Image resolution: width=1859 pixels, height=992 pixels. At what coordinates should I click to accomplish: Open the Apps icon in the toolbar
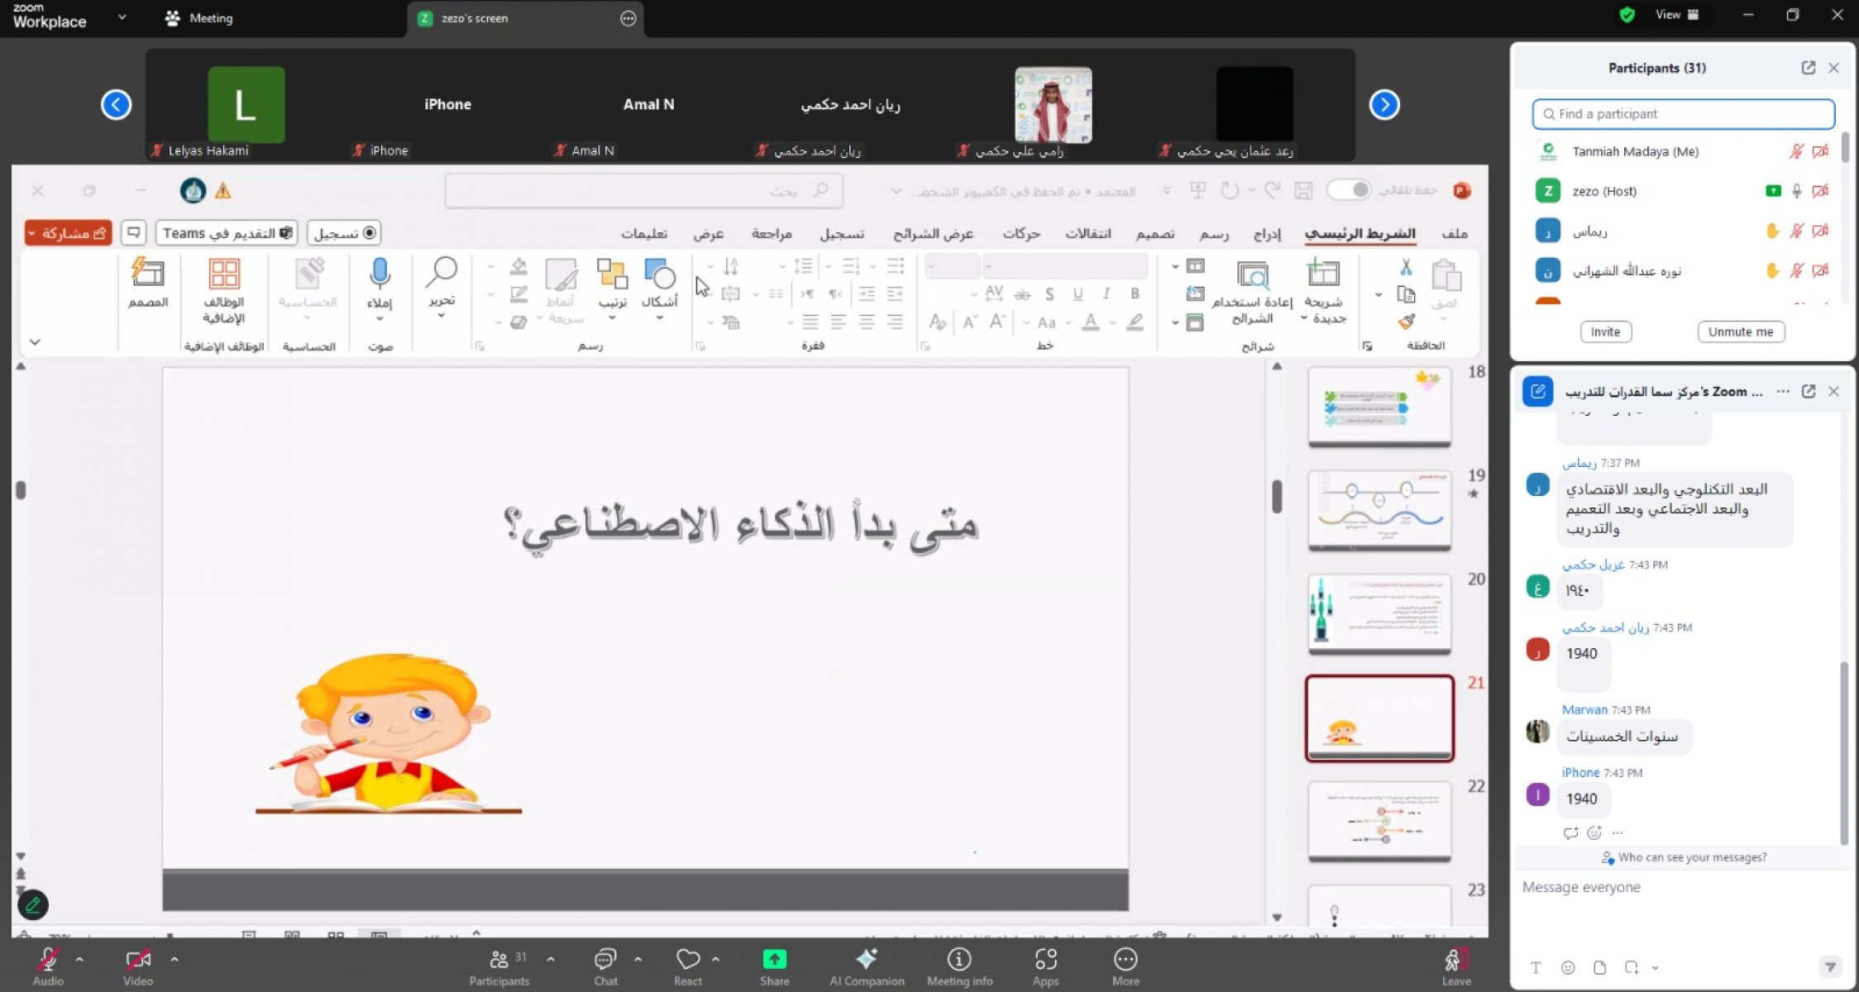(x=1045, y=960)
